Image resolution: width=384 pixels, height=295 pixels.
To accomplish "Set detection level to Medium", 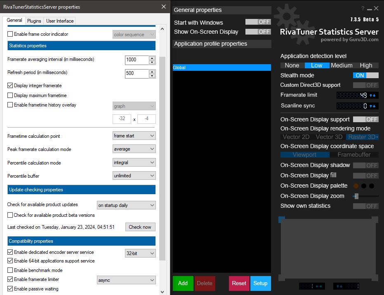I will point(342,65).
